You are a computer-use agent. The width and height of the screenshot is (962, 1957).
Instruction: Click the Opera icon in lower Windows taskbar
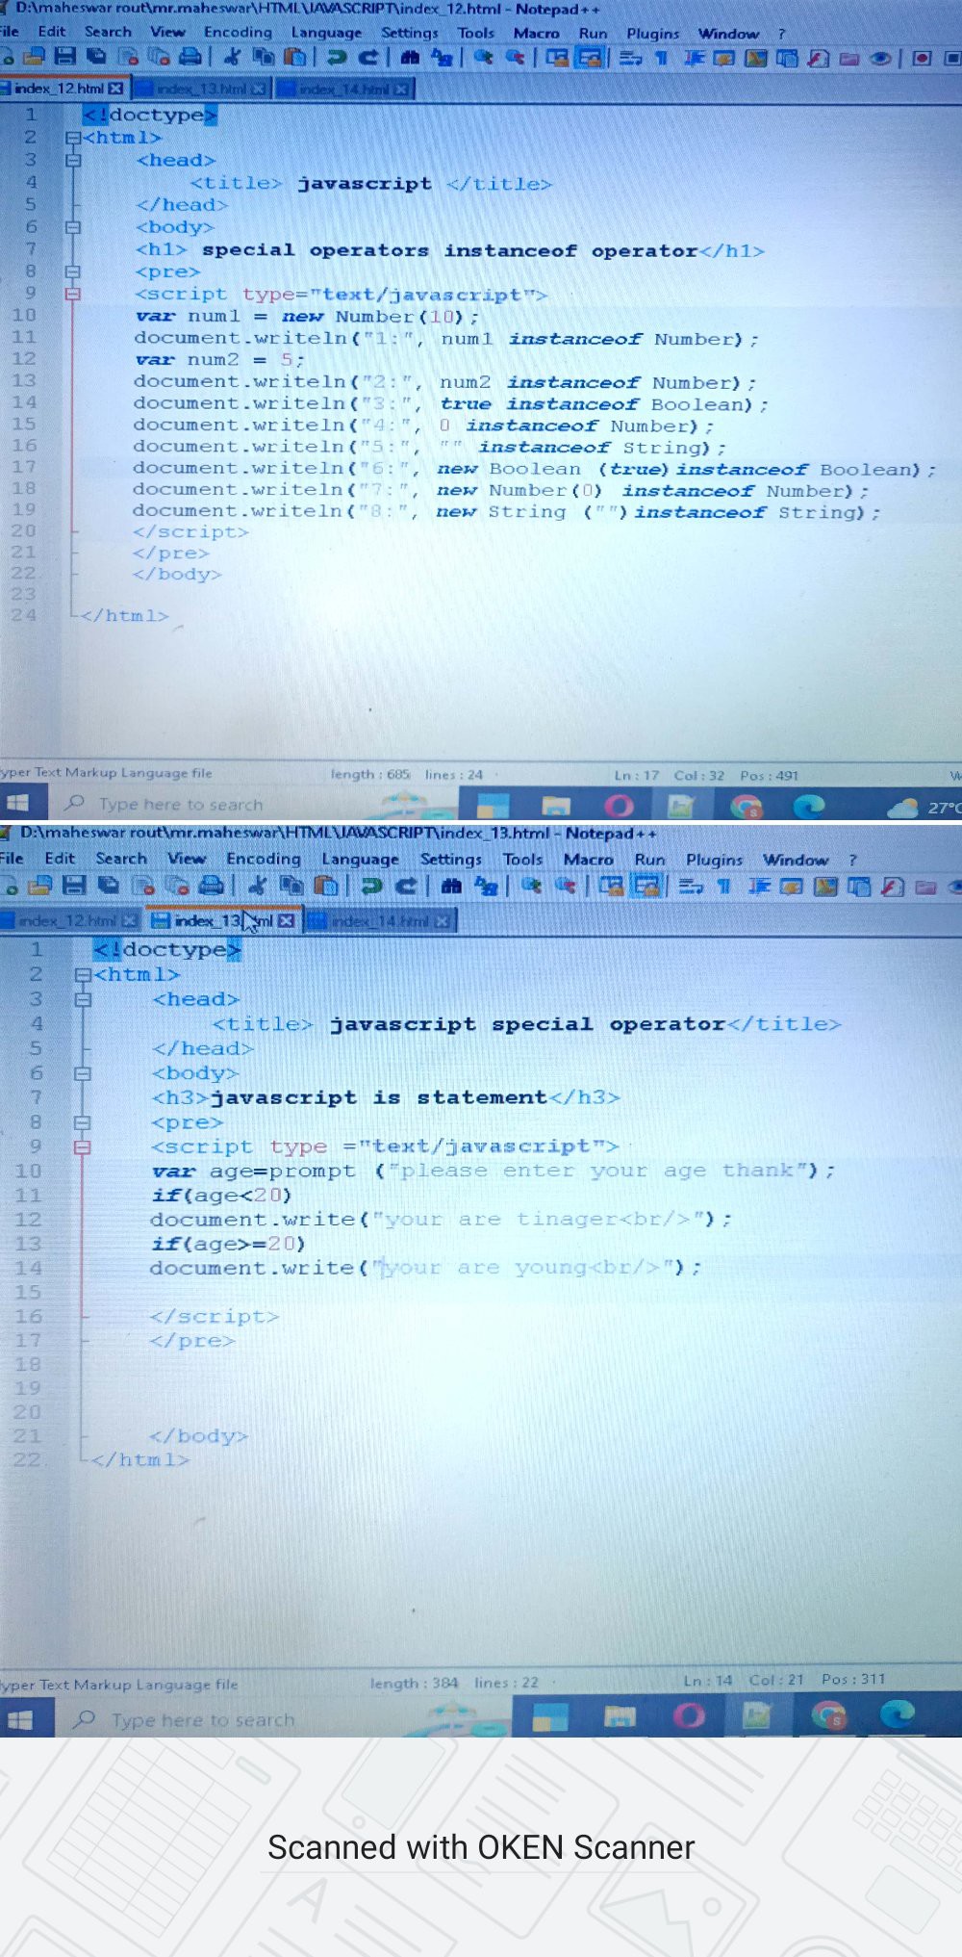689,1715
